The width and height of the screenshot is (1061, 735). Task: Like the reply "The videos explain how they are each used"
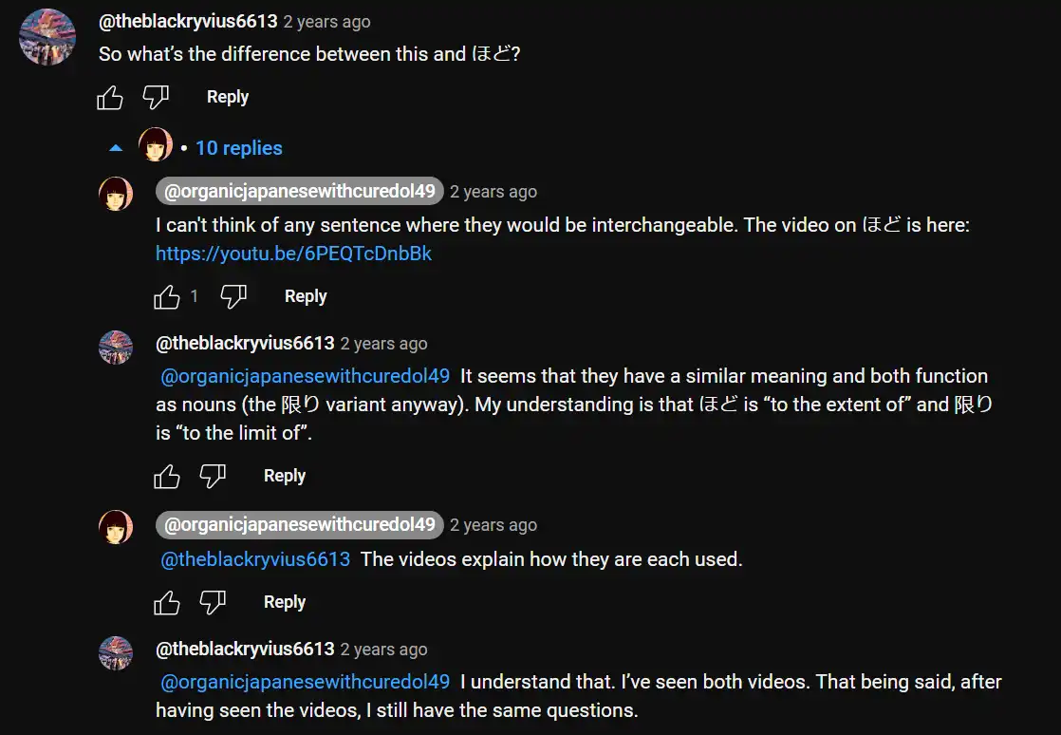point(167,602)
